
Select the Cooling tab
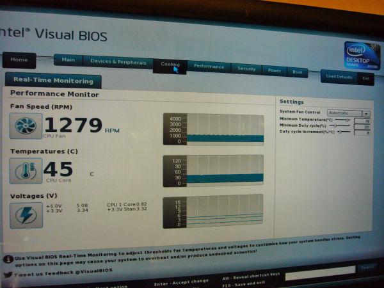pos(170,66)
